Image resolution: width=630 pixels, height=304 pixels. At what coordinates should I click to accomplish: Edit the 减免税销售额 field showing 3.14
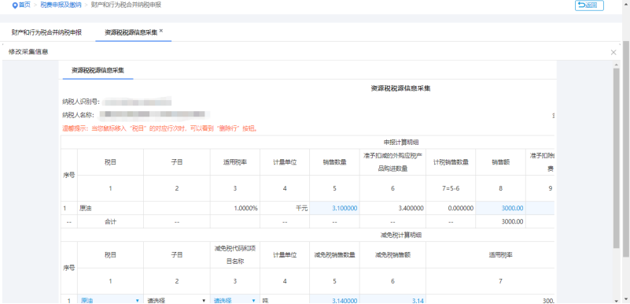pyautogui.click(x=393, y=300)
